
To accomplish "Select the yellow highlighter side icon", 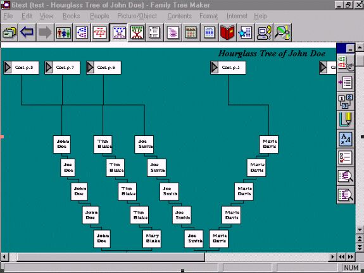I will click(346, 120).
